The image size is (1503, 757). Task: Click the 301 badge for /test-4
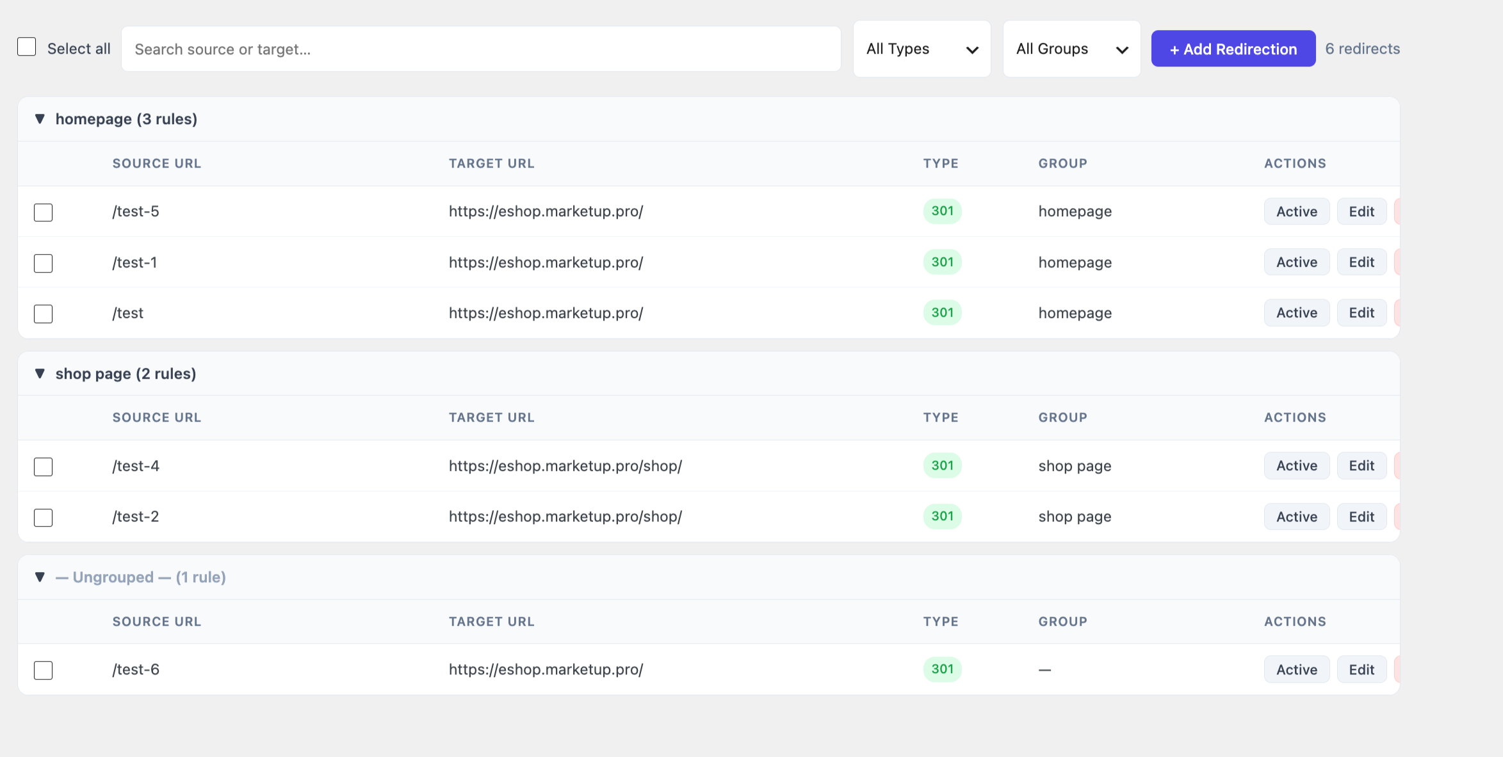pos(942,465)
